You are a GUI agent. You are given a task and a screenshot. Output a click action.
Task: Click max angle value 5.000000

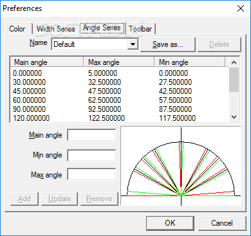pos(102,73)
